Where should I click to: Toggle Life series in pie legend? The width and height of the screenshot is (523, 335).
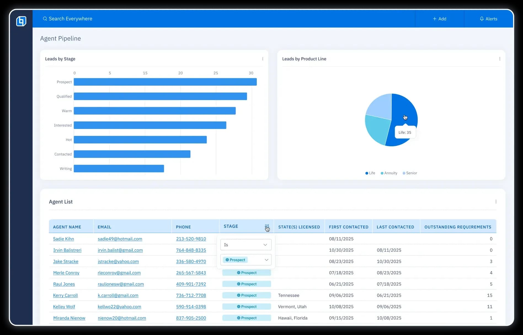point(370,173)
